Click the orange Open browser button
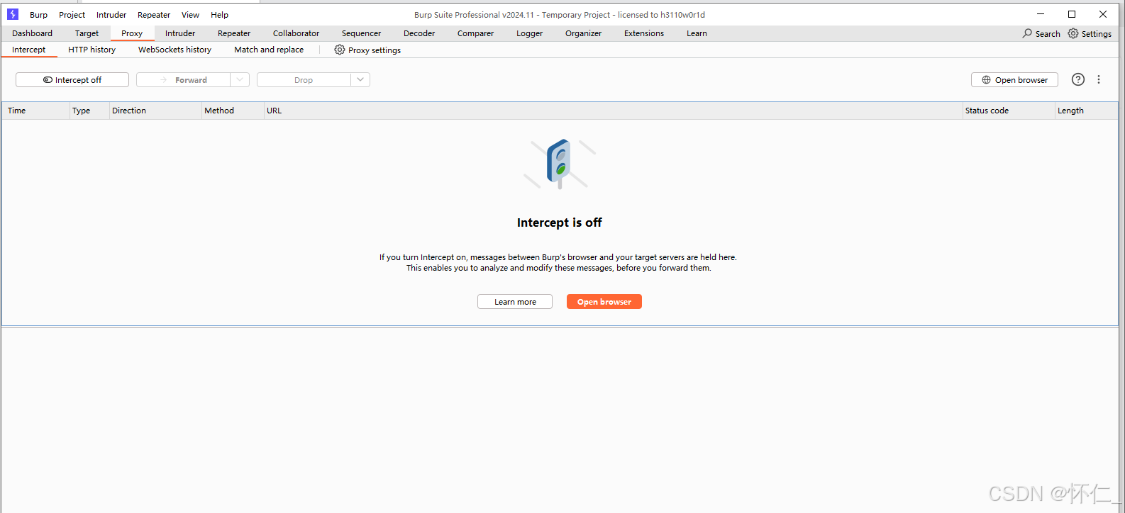The height and width of the screenshot is (513, 1125). (x=604, y=302)
